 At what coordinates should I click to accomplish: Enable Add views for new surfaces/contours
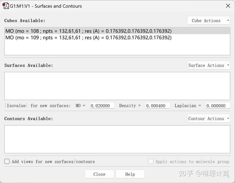coord(7,162)
